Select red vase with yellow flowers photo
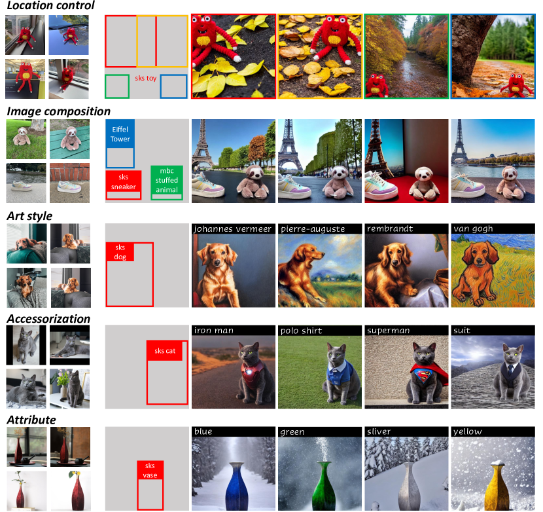The image size is (543, 512). pyautogui.click(x=71, y=490)
